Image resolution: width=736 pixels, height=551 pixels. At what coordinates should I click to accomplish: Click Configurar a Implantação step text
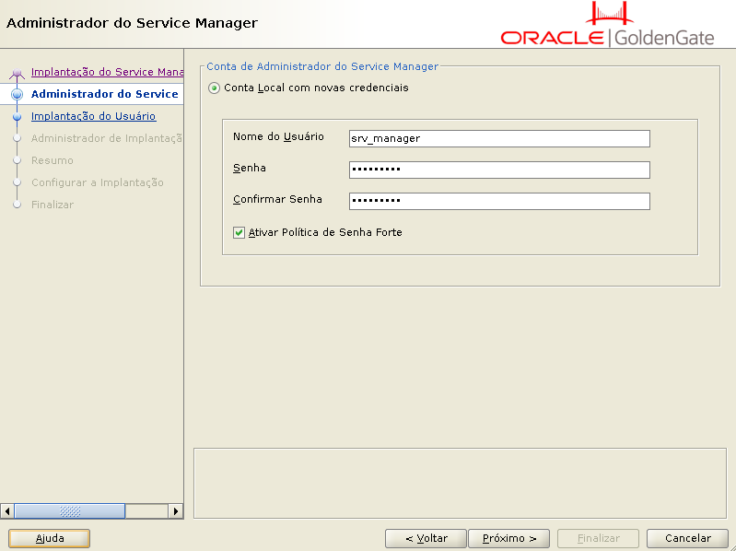tap(97, 182)
